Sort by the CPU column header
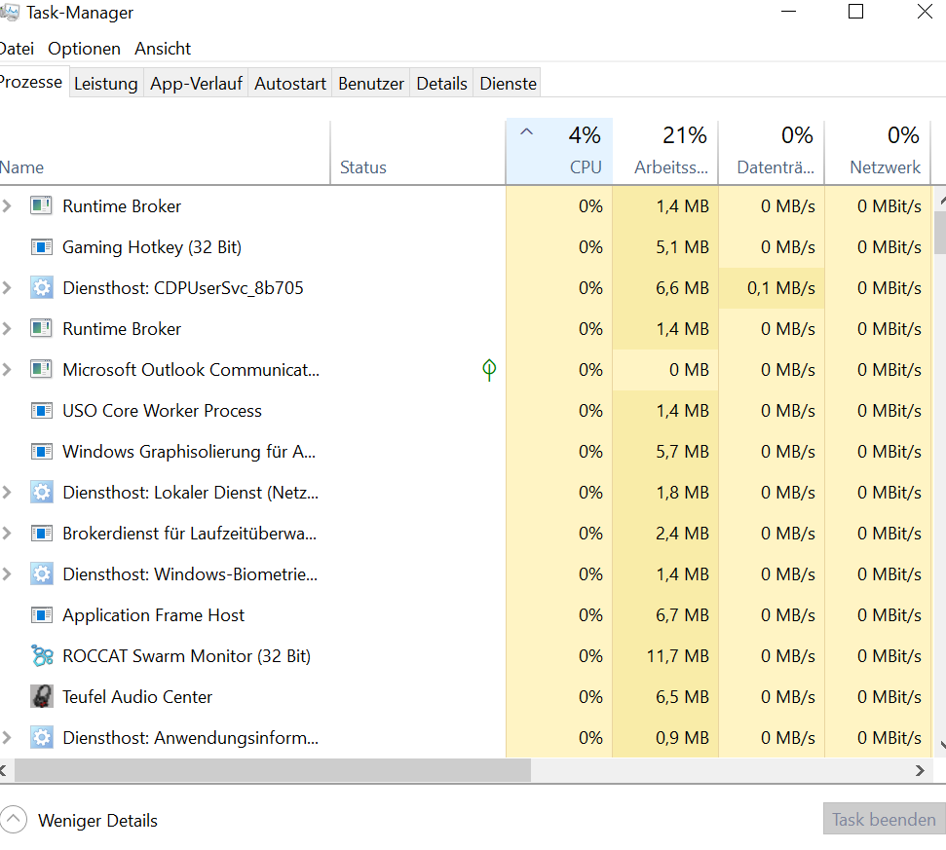This screenshot has height=850, width=946. click(559, 151)
